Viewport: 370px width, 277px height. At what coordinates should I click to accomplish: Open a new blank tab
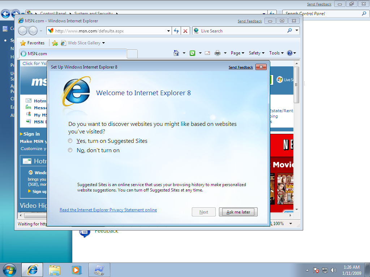(x=132, y=54)
